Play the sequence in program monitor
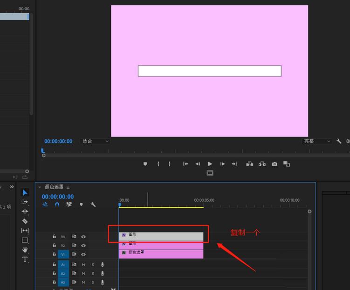Screen dimensions: 350x290 [x=210, y=164]
